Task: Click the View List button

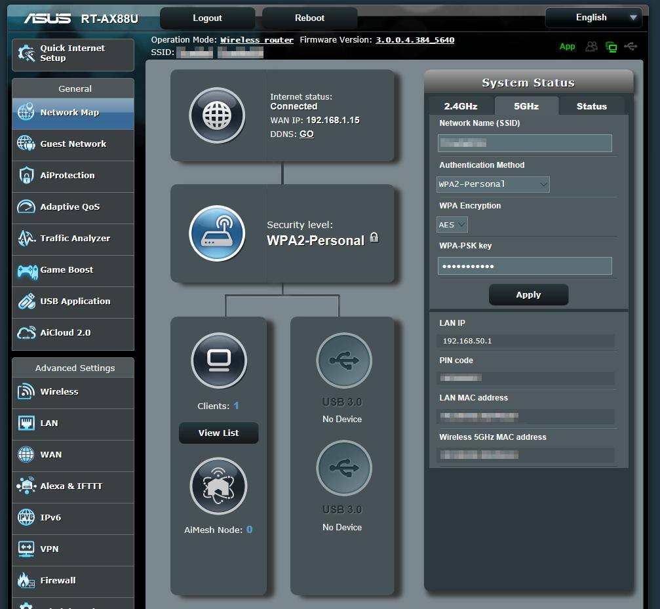Action: 218,433
